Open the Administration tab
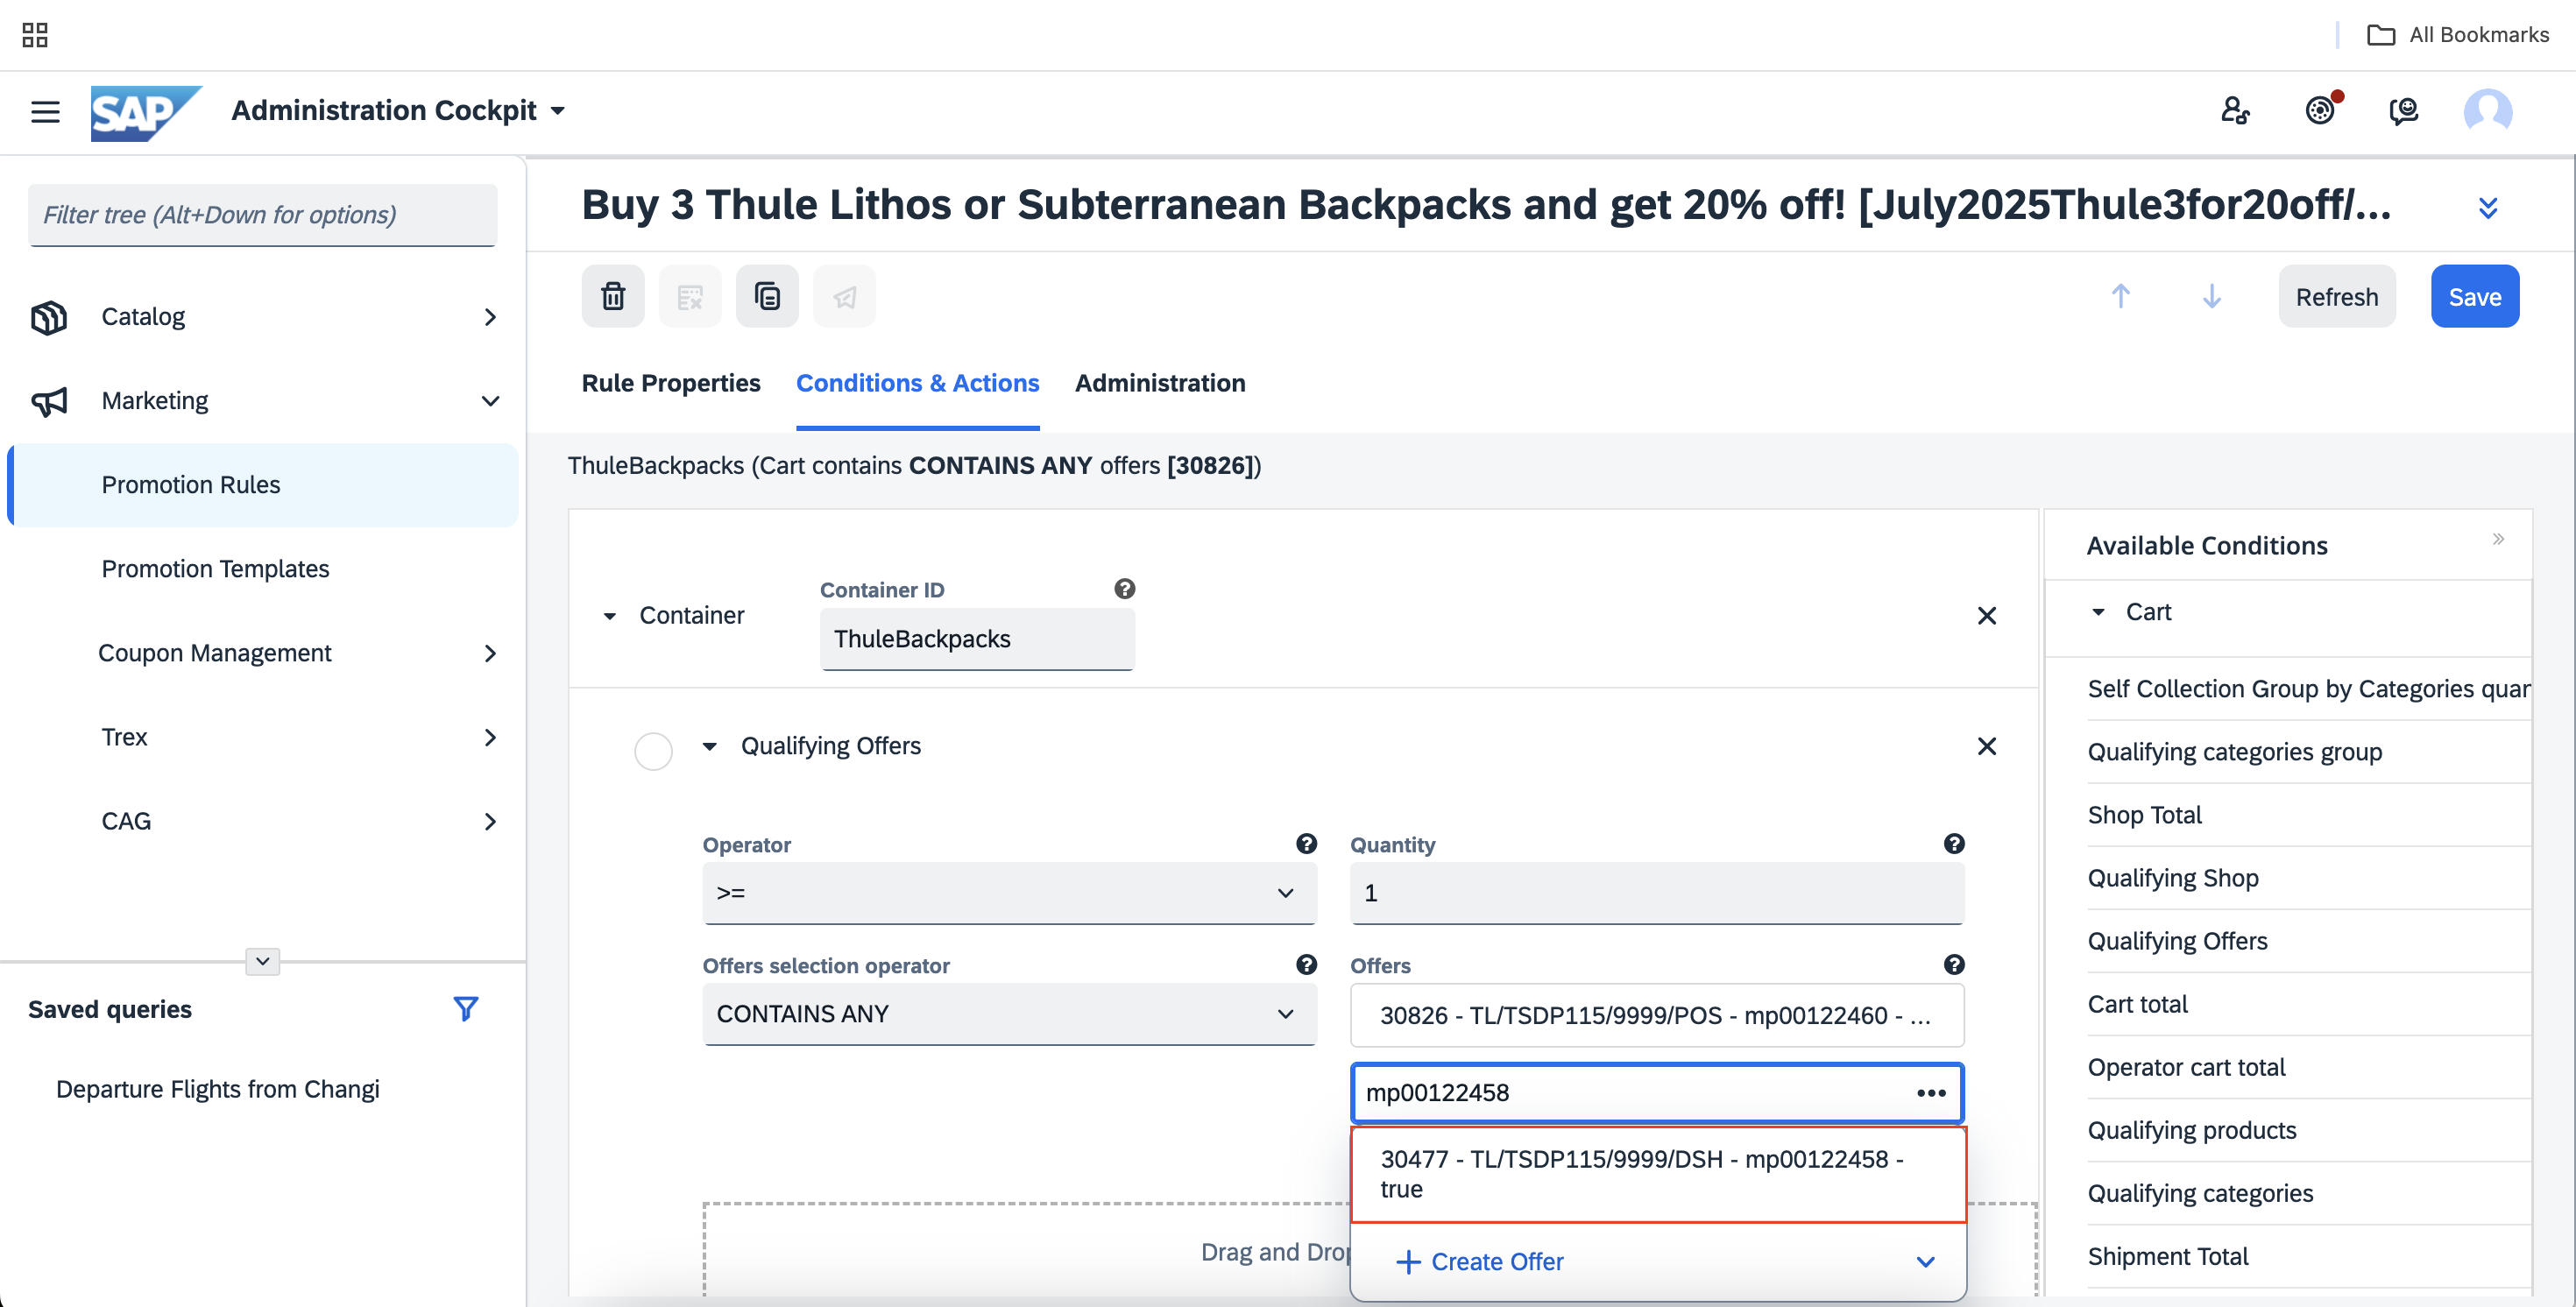This screenshot has height=1307, width=2576. [x=1160, y=383]
